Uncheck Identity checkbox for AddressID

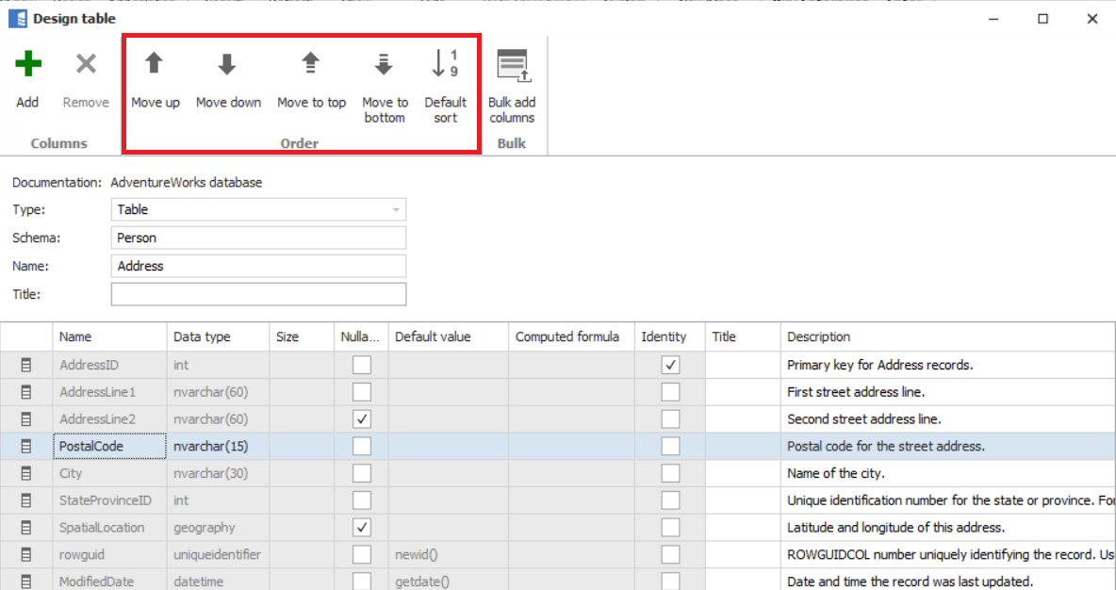point(670,365)
